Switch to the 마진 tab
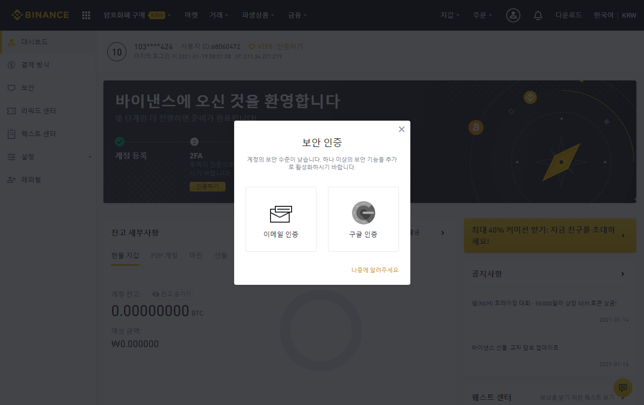644x405 pixels. [x=196, y=256]
